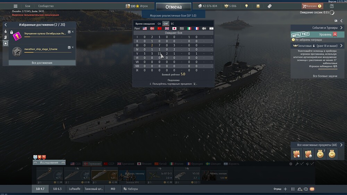Viewport: 347px width, 195px height.
Task: Open contacts list icon in bottom bar
Action: pyautogui.click(x=300, y=189)
